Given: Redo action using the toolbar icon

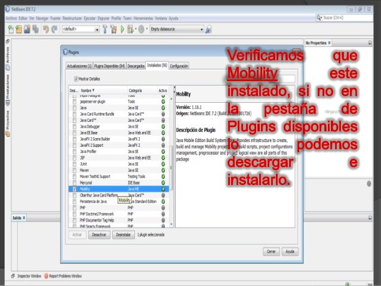Looking at the screenshot, I should click(54, 29).
